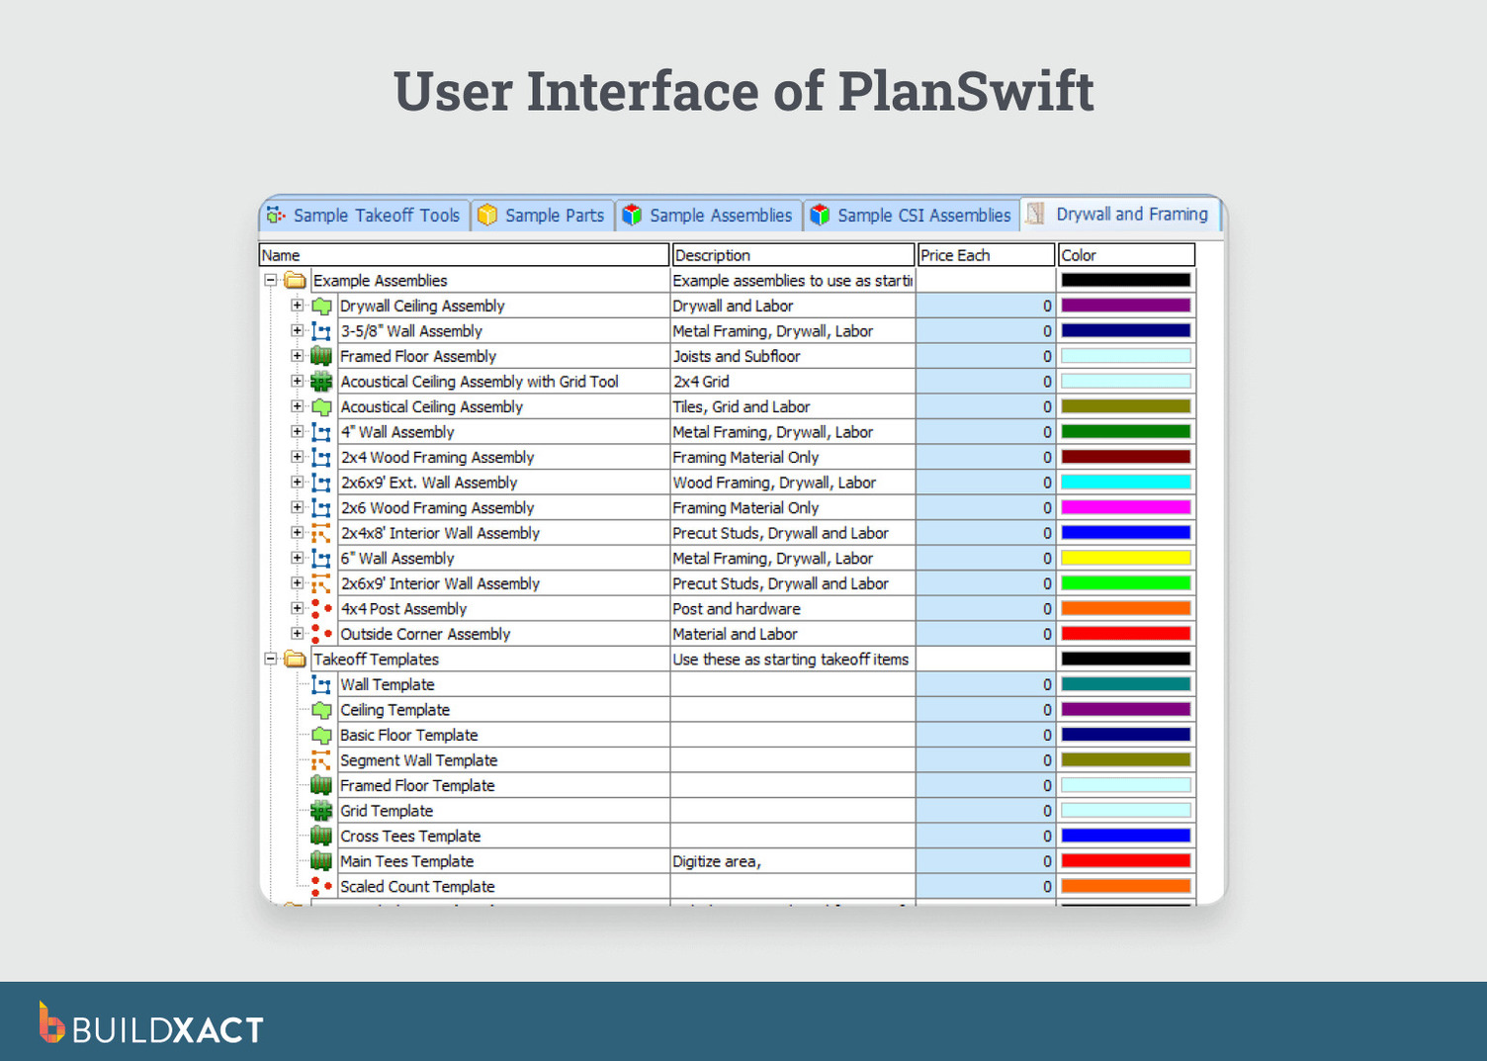This screenshot has width=1487, height=1061.
Task: Select the Framed Floor Assembly joist icon
Action: (x=321, y=356)
